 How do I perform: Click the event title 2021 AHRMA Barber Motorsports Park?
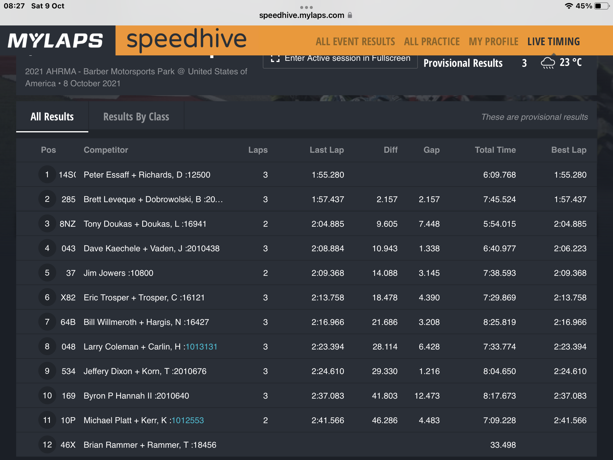136,77
